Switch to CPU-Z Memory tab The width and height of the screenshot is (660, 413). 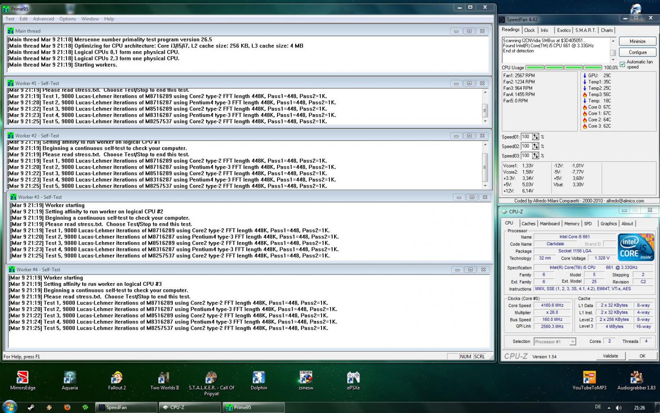[571, 224]
